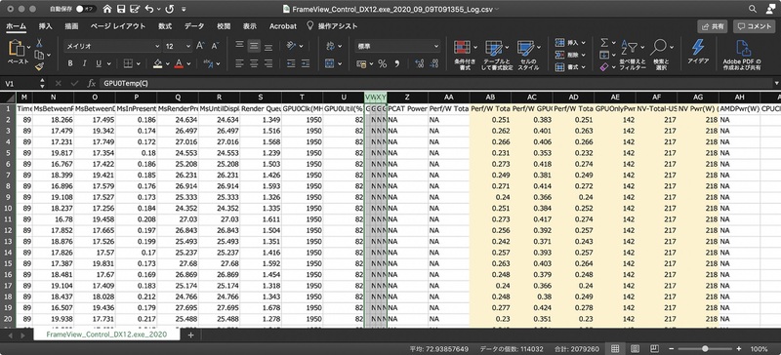The width and height of the screenshot is (781, 355).
Task: Open the quick access toolbar customize dropdown
Action: tap(184, 9)
